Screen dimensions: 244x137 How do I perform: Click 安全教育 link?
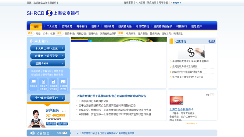tap(58, 75)
